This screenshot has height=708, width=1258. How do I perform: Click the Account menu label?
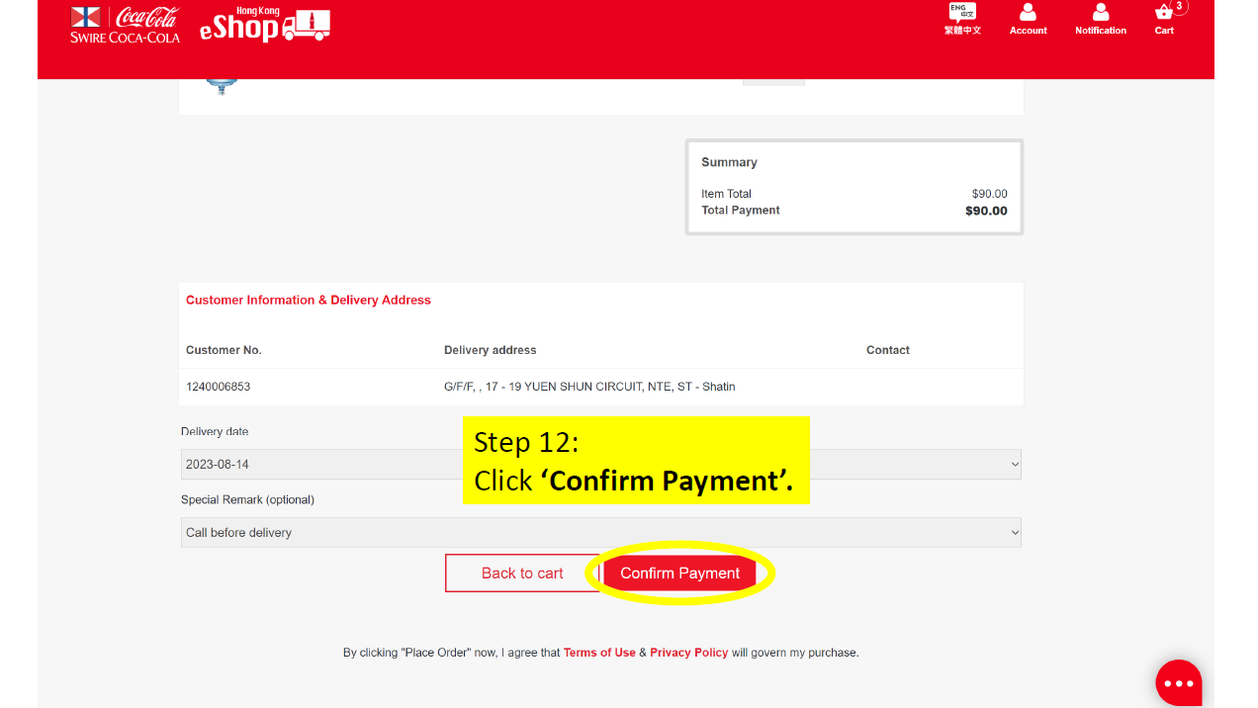click(1028, 31)
